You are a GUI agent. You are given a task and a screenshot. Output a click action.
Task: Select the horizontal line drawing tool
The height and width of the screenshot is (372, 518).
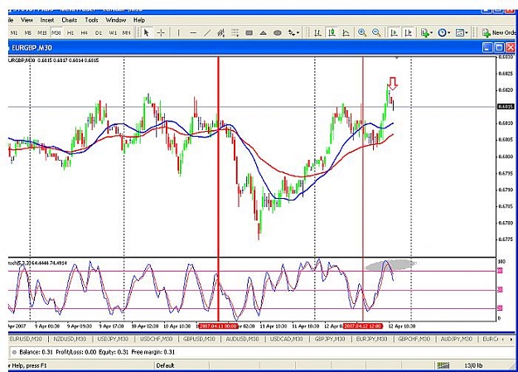(x=193, y=32)
